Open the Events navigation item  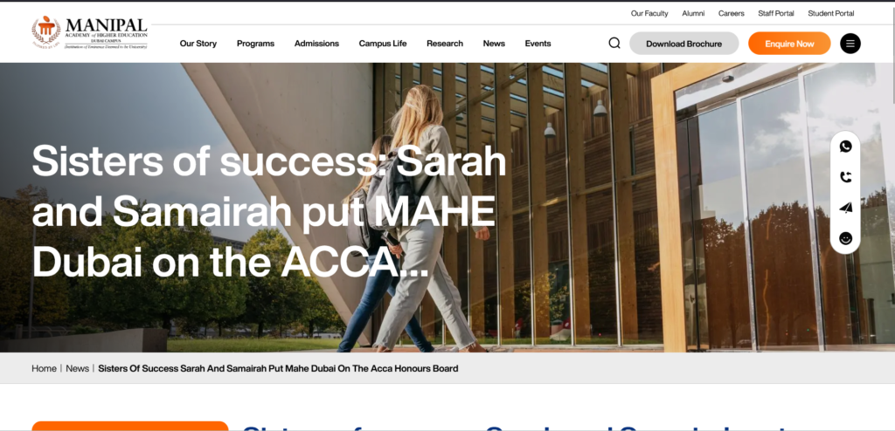click(538, 44)
